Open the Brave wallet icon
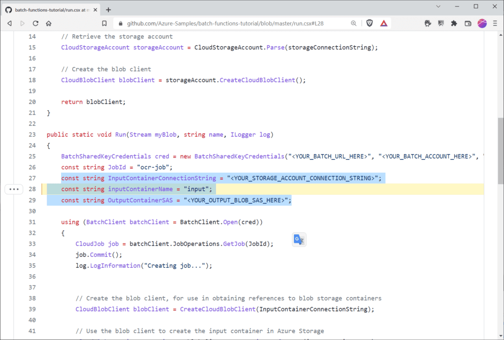504x340 pixels. click(468, 24)
